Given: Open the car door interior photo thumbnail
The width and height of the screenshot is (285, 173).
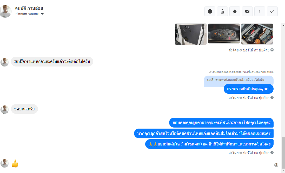Looking at the screenshot, I should tap(191, 34).
